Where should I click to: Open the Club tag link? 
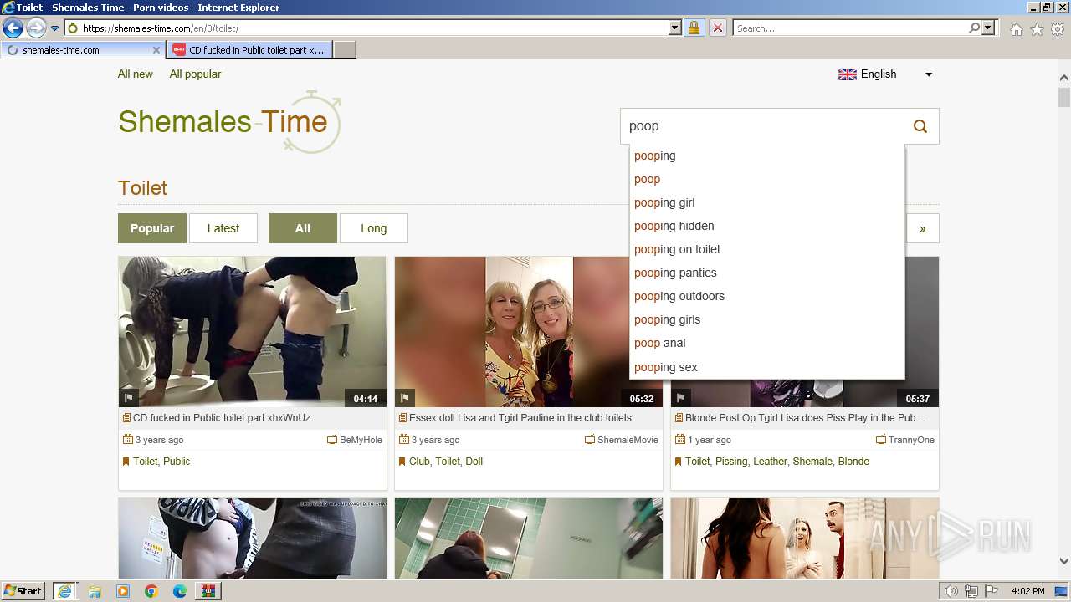pos(419,462)
